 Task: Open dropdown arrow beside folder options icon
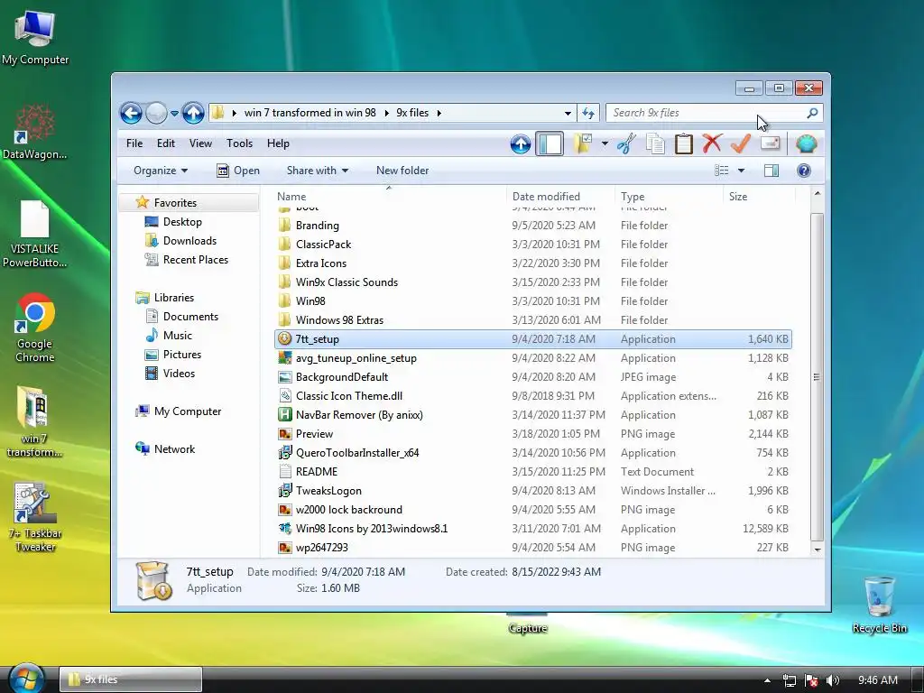[605, 143]
